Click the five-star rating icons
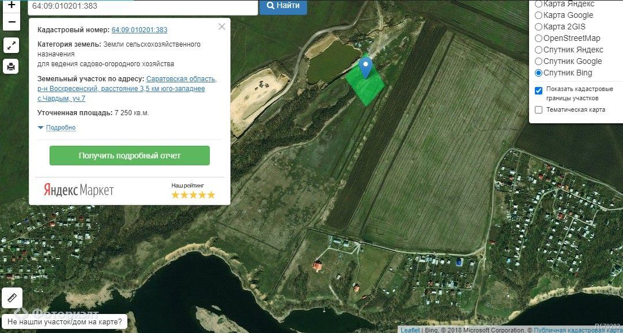The height and width of the screenshot is (333, 623). pyautogui.click(x=193, y=195)
